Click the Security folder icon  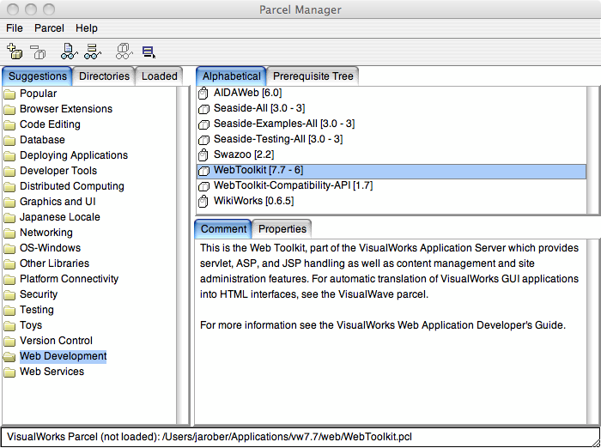click(x=9, y=294)
